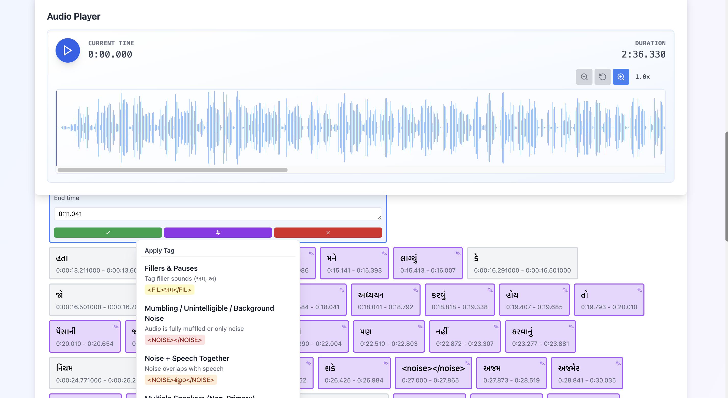Screen dimensions: 728x398
Task: Zoom out of the waveform
Action: click(584, 77)
